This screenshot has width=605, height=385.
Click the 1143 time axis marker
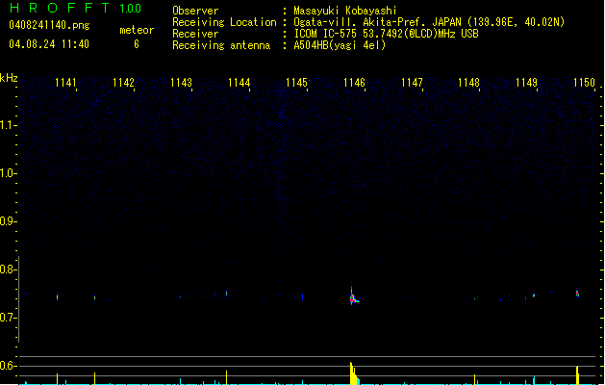(182, 83)
